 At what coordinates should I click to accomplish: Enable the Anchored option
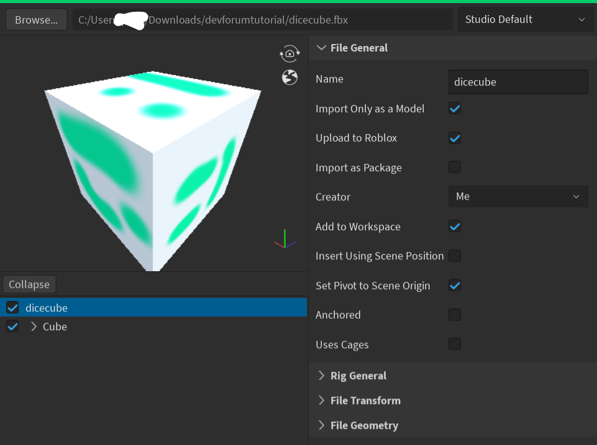pos(454,315)
